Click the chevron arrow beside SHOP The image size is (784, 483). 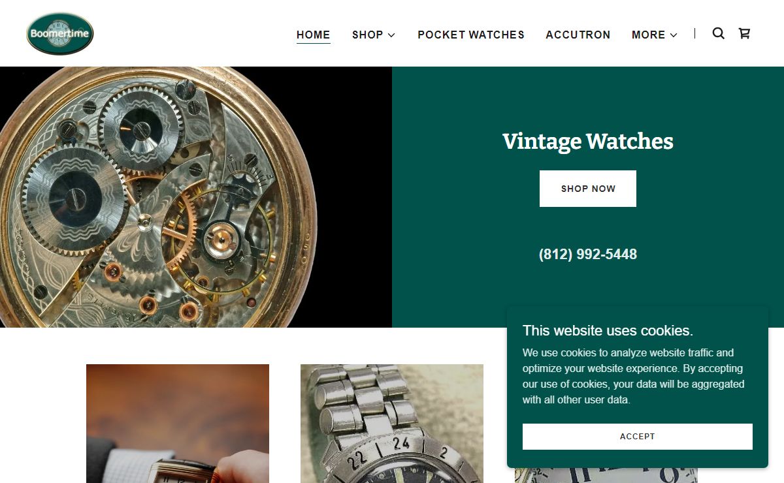point(391,35)
